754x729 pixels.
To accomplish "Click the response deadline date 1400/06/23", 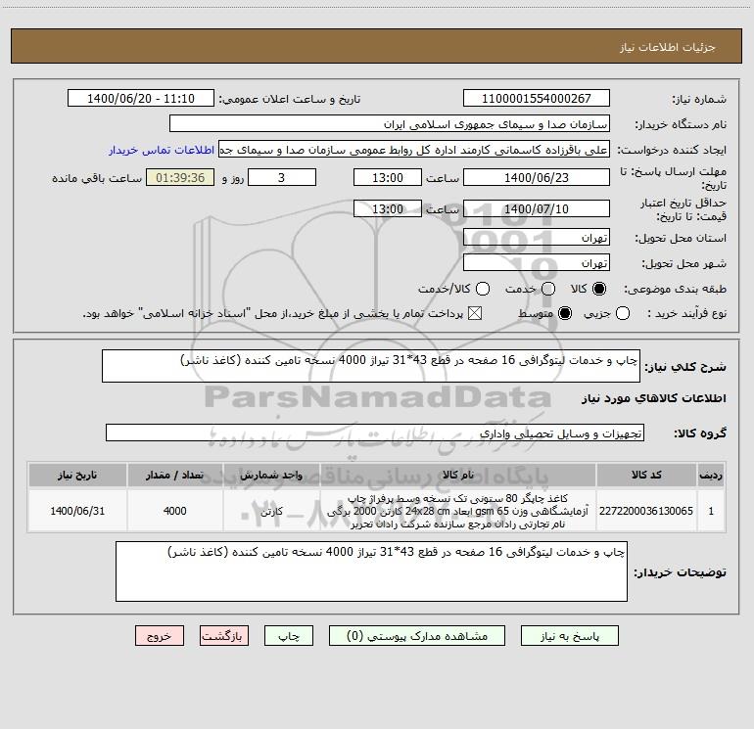I will (x=537, y=177).
